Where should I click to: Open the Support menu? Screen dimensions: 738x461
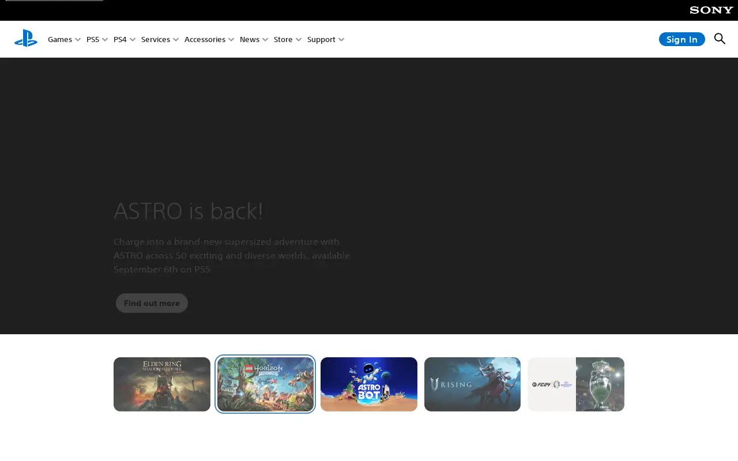[x=321, y=39]
